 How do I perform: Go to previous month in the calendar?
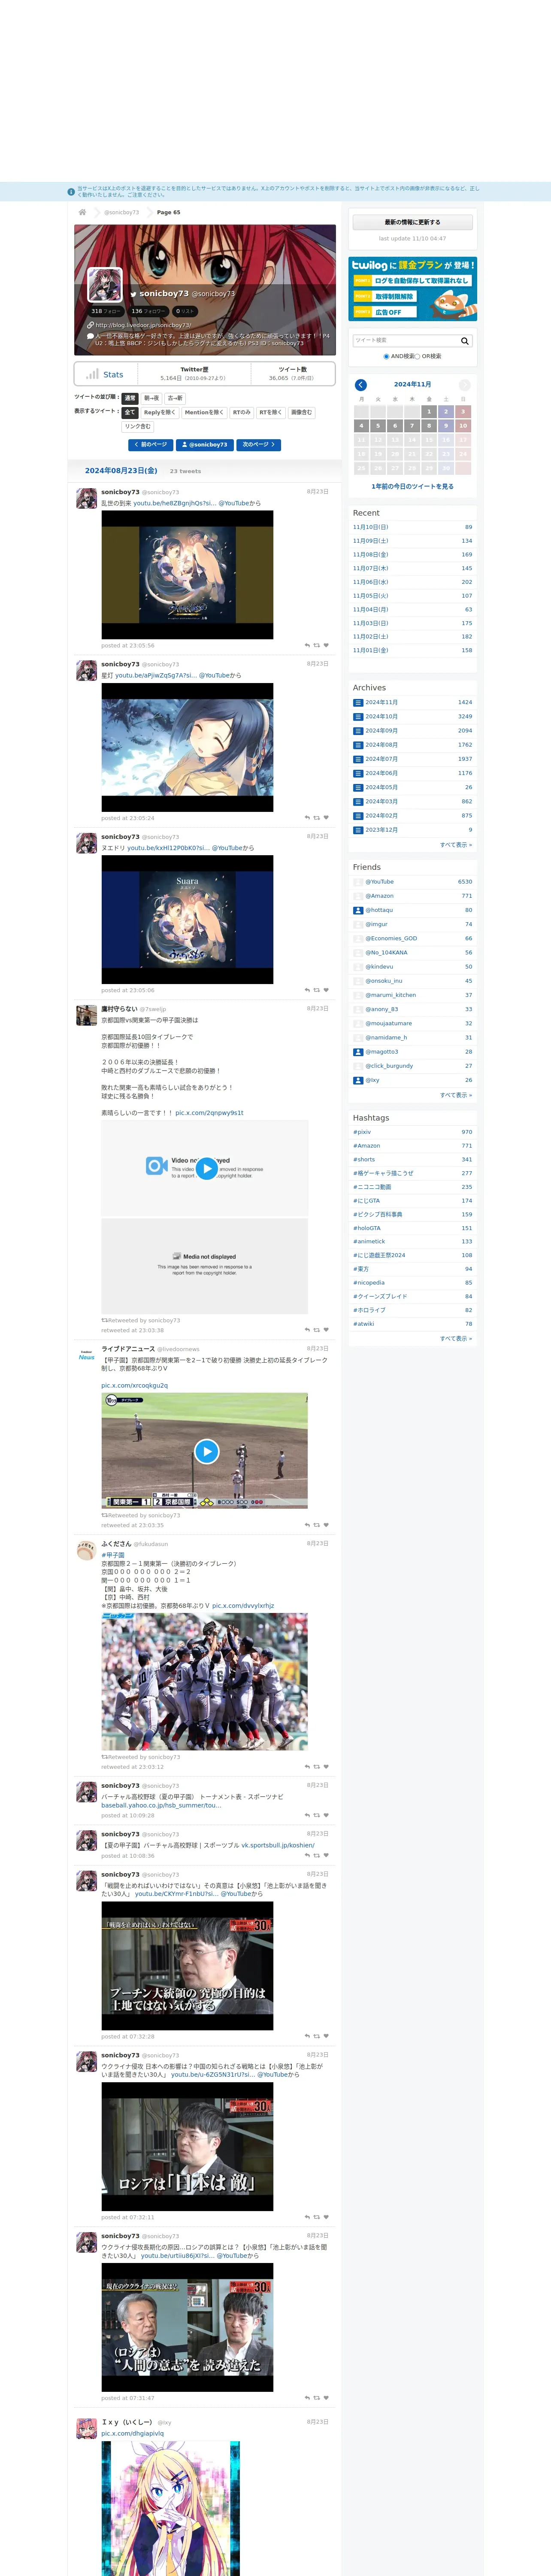tap(361, 385)
